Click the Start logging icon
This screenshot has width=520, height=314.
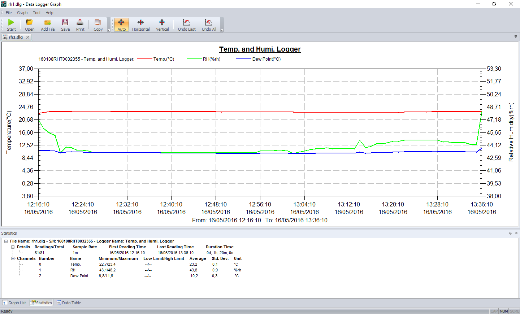click(x=11, y=23)
